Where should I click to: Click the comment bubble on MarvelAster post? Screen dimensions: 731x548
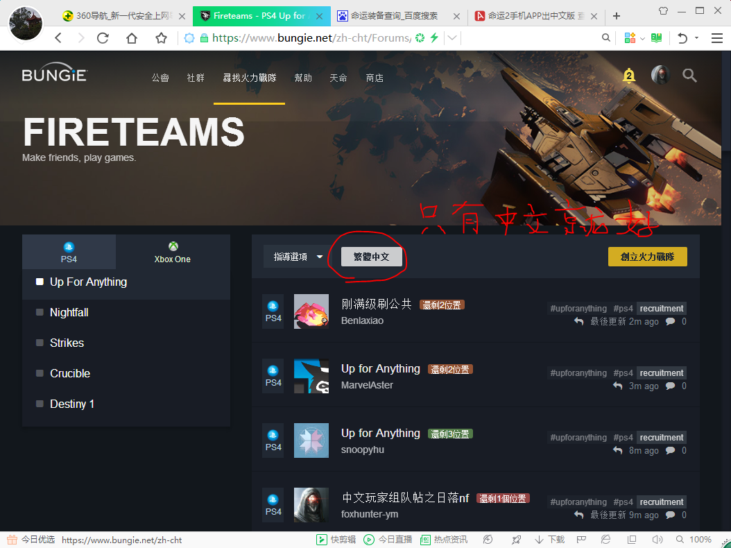pyautogui.click(x=671, y=386)
